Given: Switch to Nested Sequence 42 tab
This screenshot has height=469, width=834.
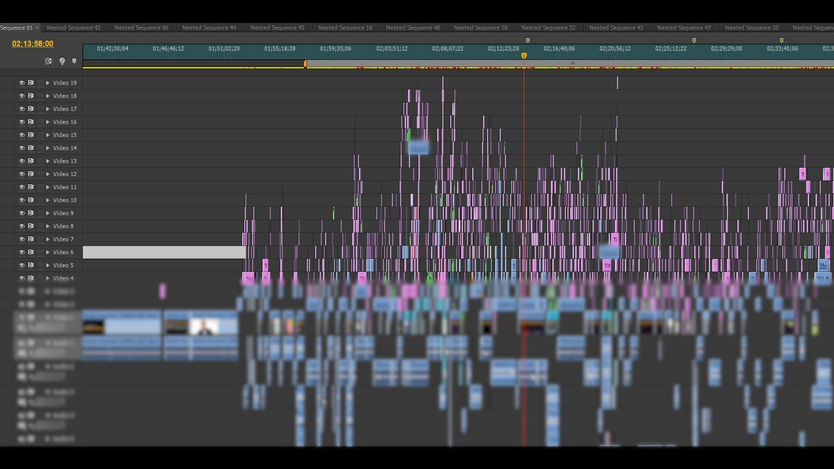Looking at the screenshot, I should pyautogui.click(x=73, y=28).
